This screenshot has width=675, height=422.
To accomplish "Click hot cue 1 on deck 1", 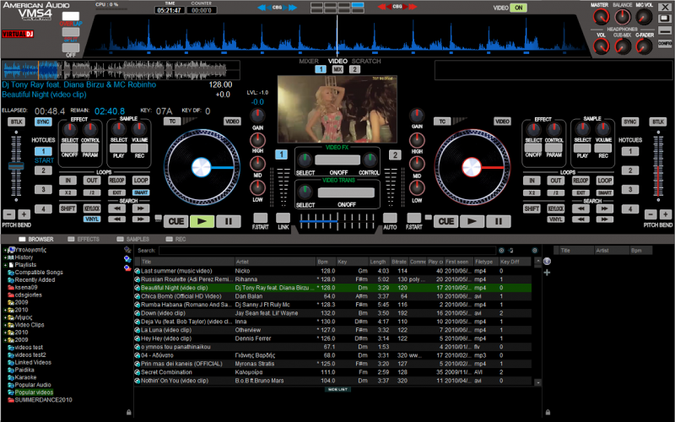I will (43, 151).
